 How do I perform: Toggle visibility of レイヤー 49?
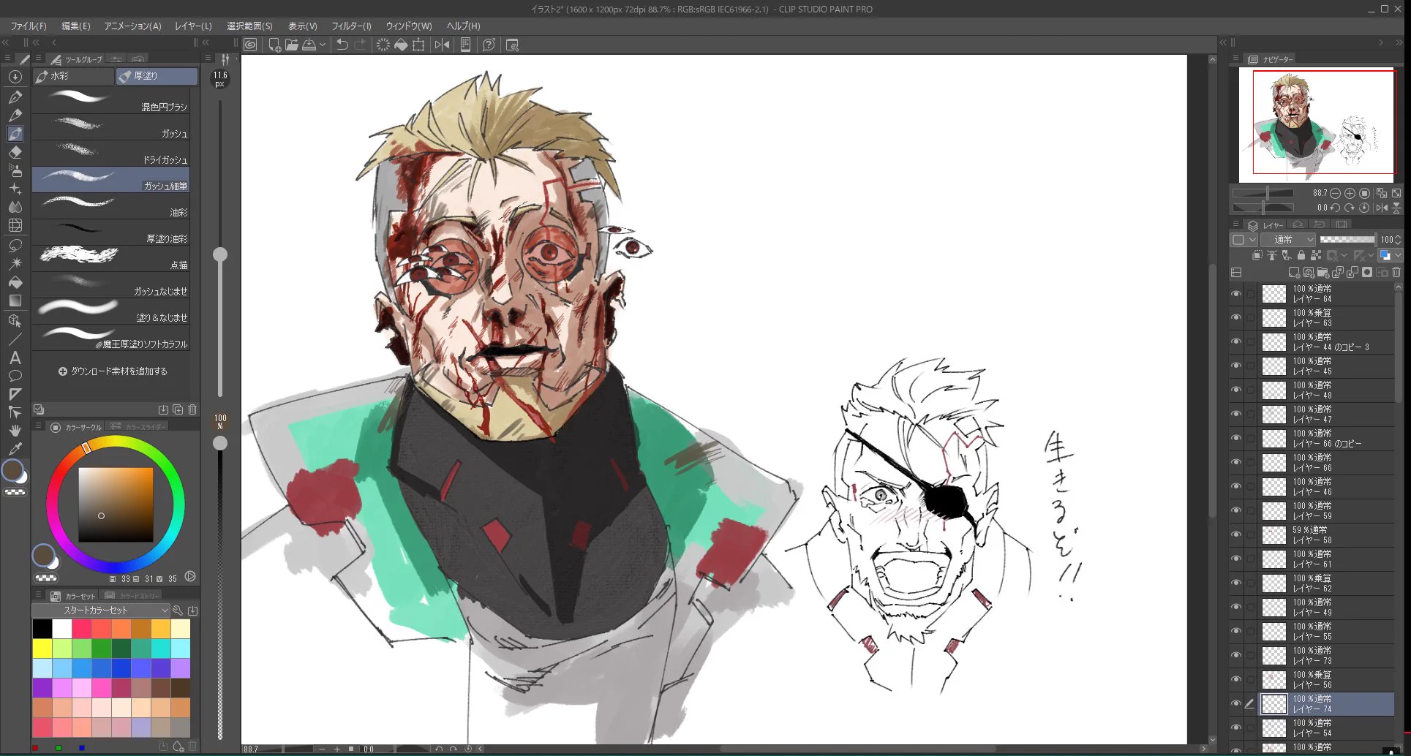(x=1236, y=608)
